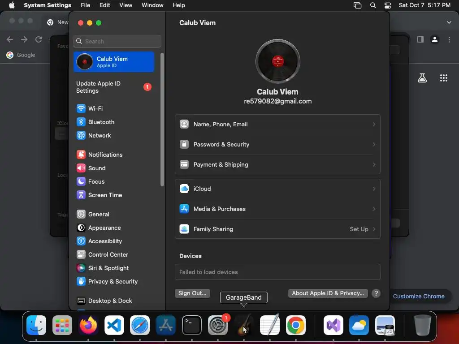Click Stage Manager icon in menu bar
Screen dimensions: 459x344
click(x=357, y=5)
